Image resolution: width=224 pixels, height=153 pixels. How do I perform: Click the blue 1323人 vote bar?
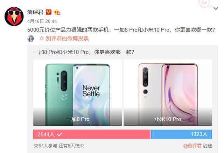tap(181, 134)
